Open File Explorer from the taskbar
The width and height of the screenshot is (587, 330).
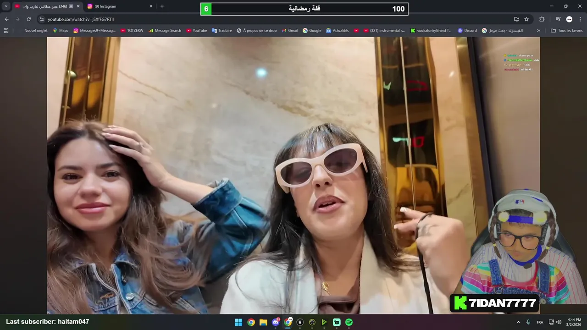263,322
